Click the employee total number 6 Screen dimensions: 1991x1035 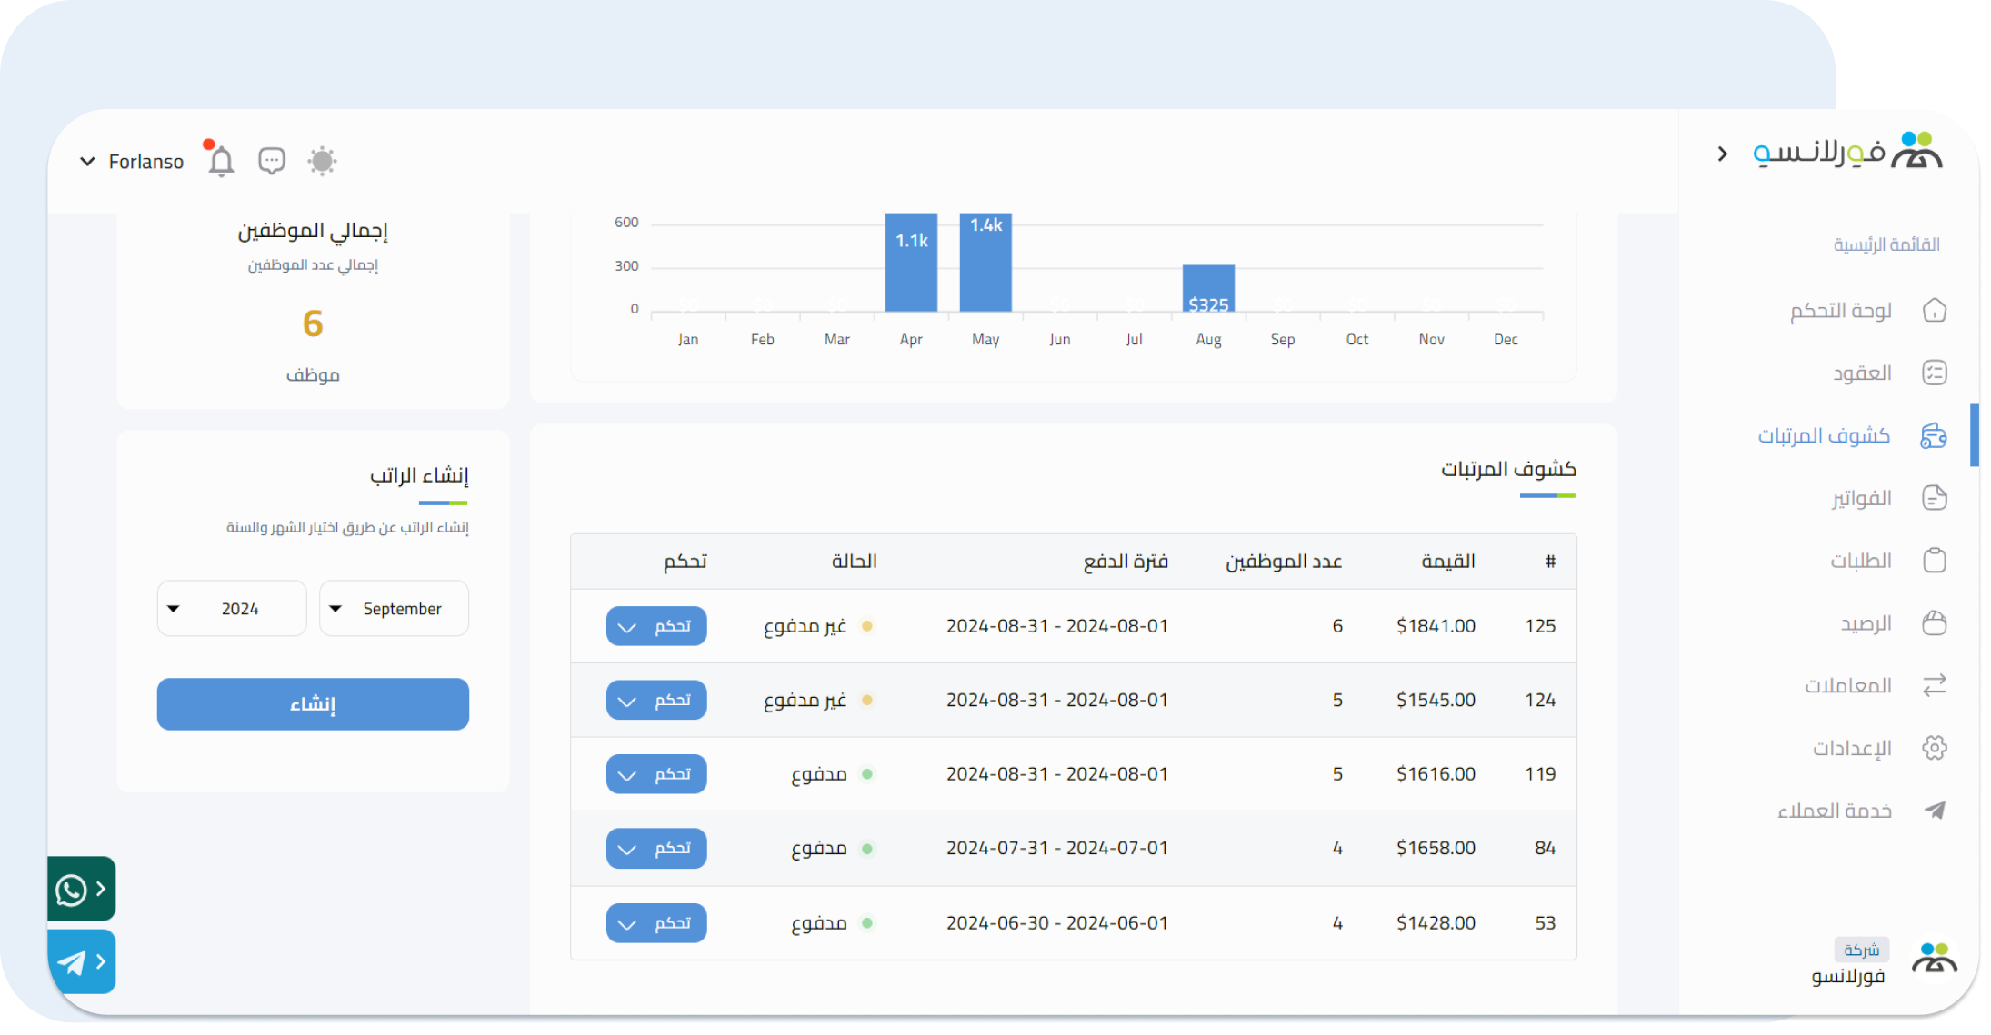tap(313, 323)
